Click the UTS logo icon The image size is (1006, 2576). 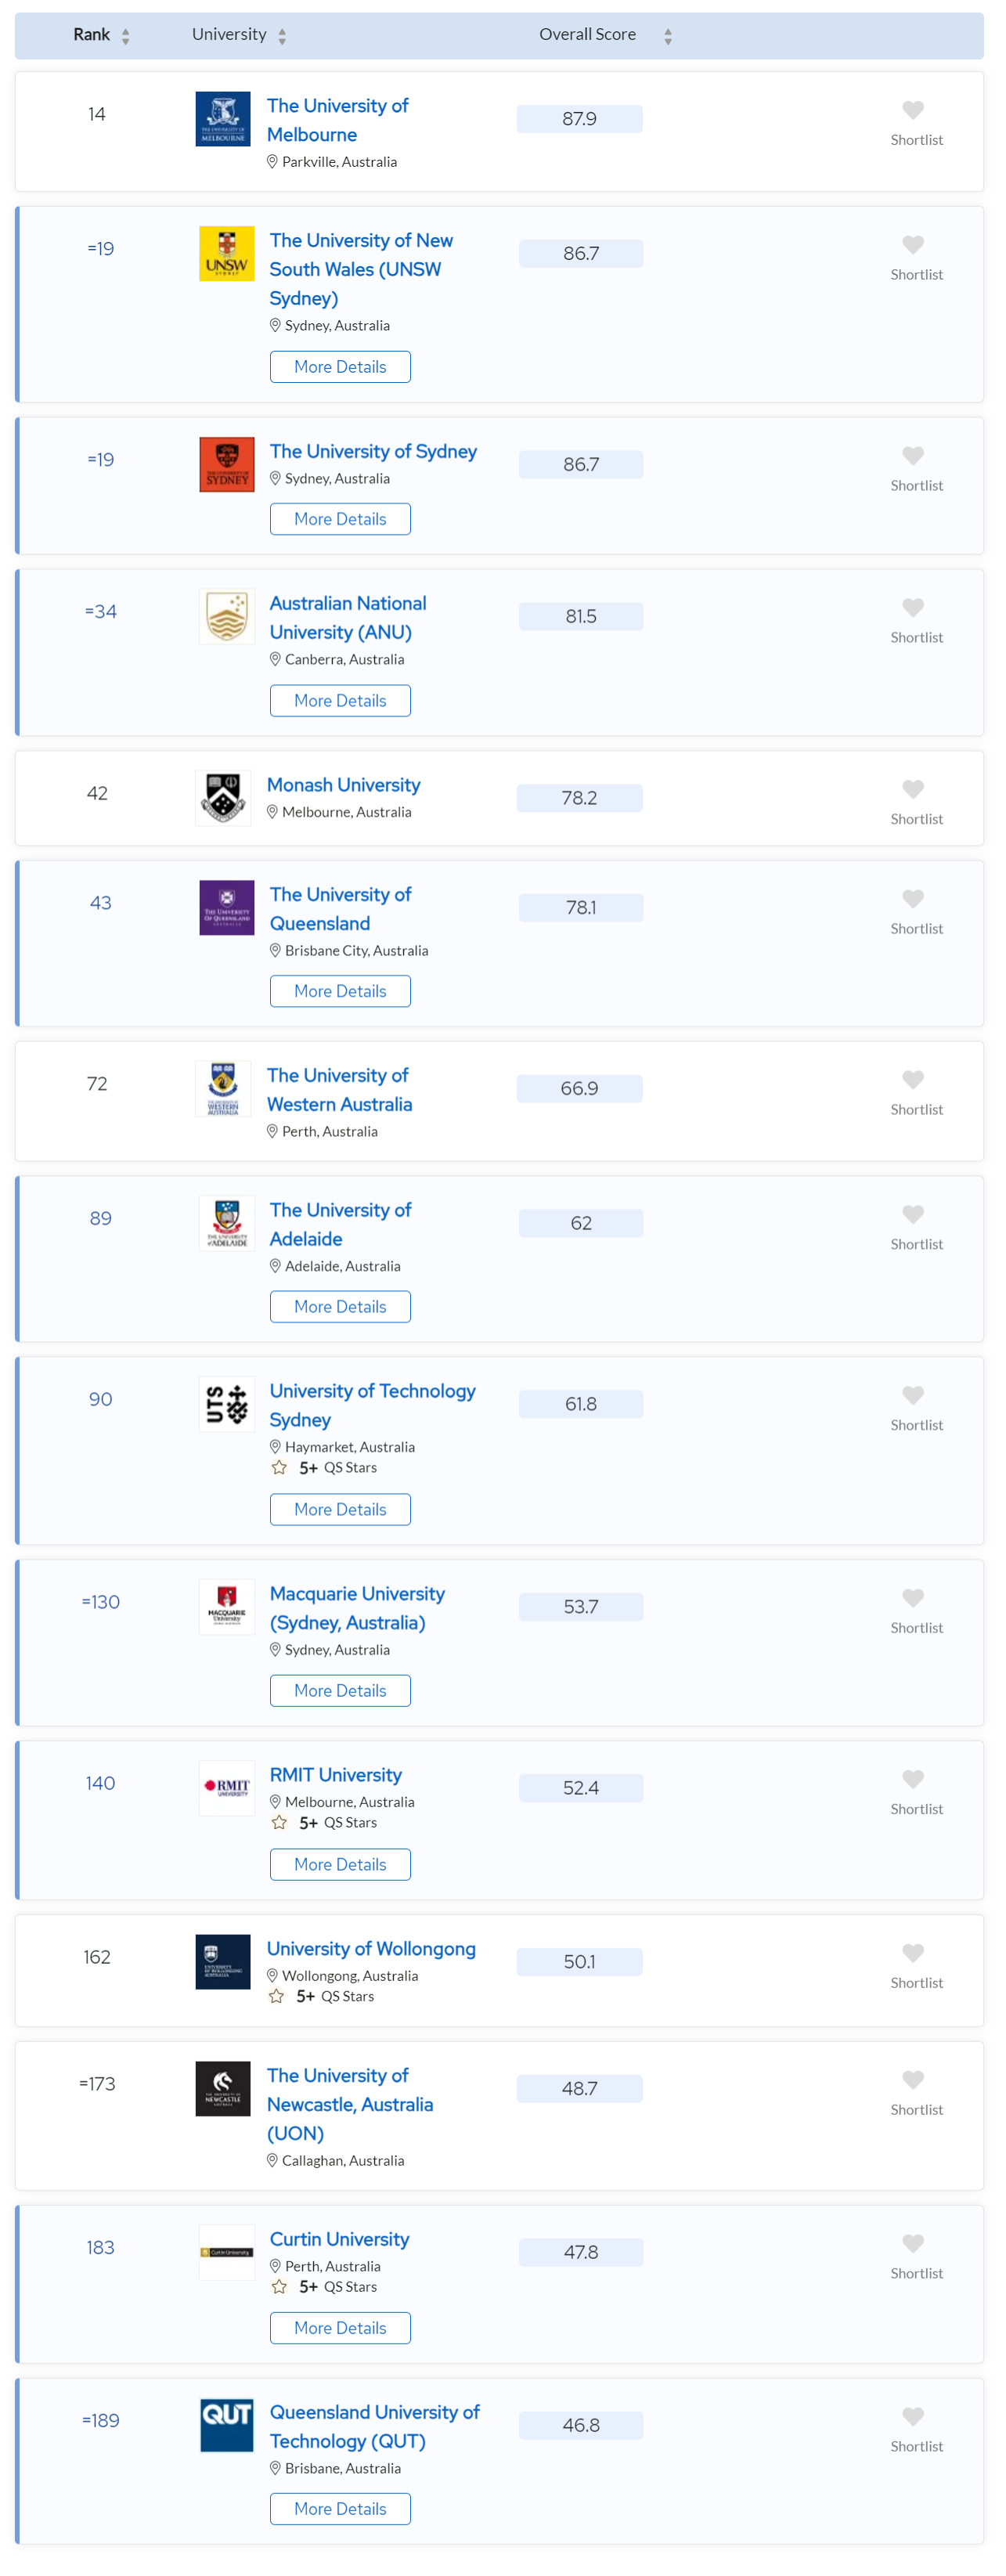pos(227,1404)
